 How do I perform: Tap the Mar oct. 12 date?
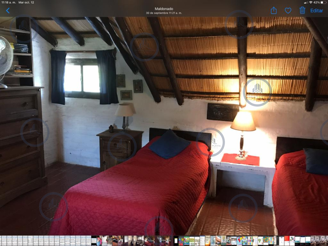[x=26, y=2]
